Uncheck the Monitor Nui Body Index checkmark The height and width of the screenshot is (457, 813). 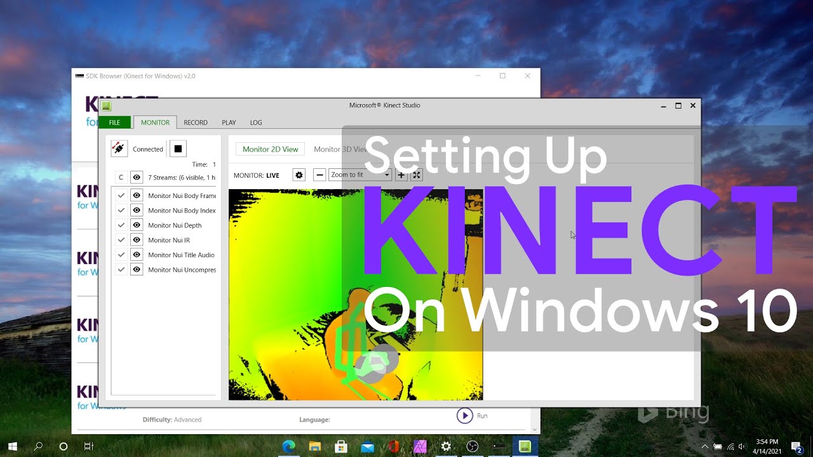(121, 210)
